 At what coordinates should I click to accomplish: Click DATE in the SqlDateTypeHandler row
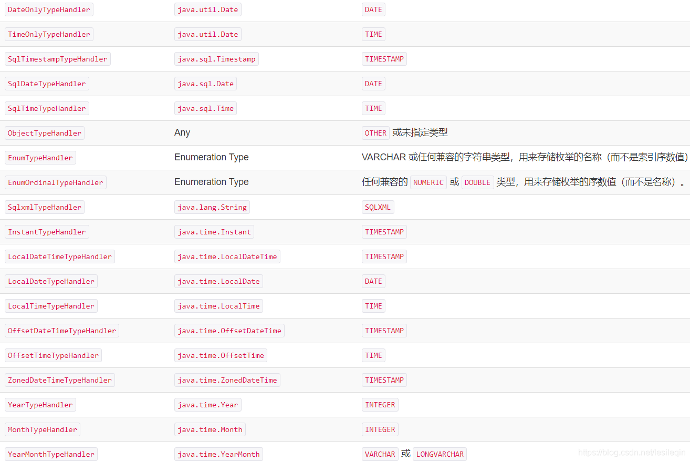click(374, 84)
